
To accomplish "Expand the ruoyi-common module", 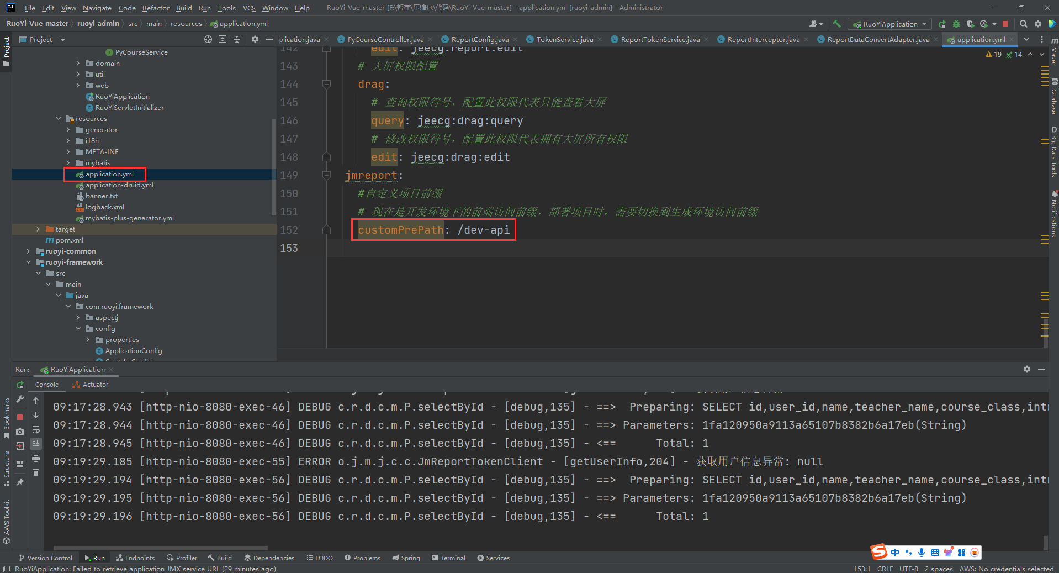I will pyautogui.click(x=28, y=251).
